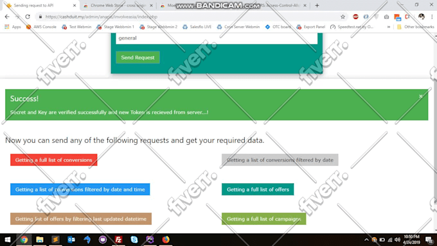Click Getting a full list of campaigns
The width and height of the screenshot is (437, 246).
point(263,218)
